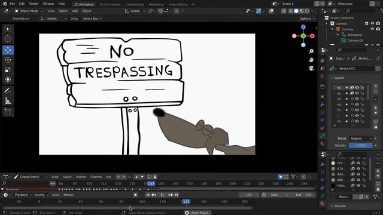Click the Z axis on the navigation gizmo
The image size is (383, 215).
tap(303, 27)
